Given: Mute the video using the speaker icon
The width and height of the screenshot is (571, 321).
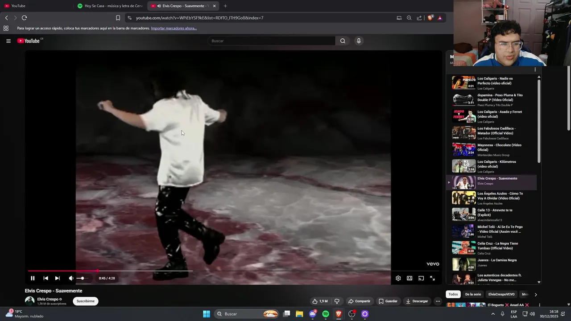Looking at the screenshot, I should pyautogui.click(x=71, y=278).
